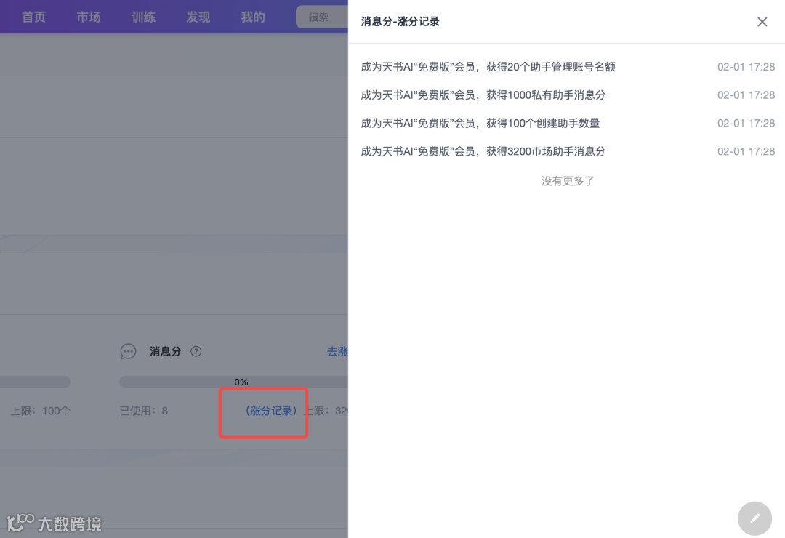Open the (涨分记录) link
The height and width of the screenshot is (538, 785).
click(271, 411)
